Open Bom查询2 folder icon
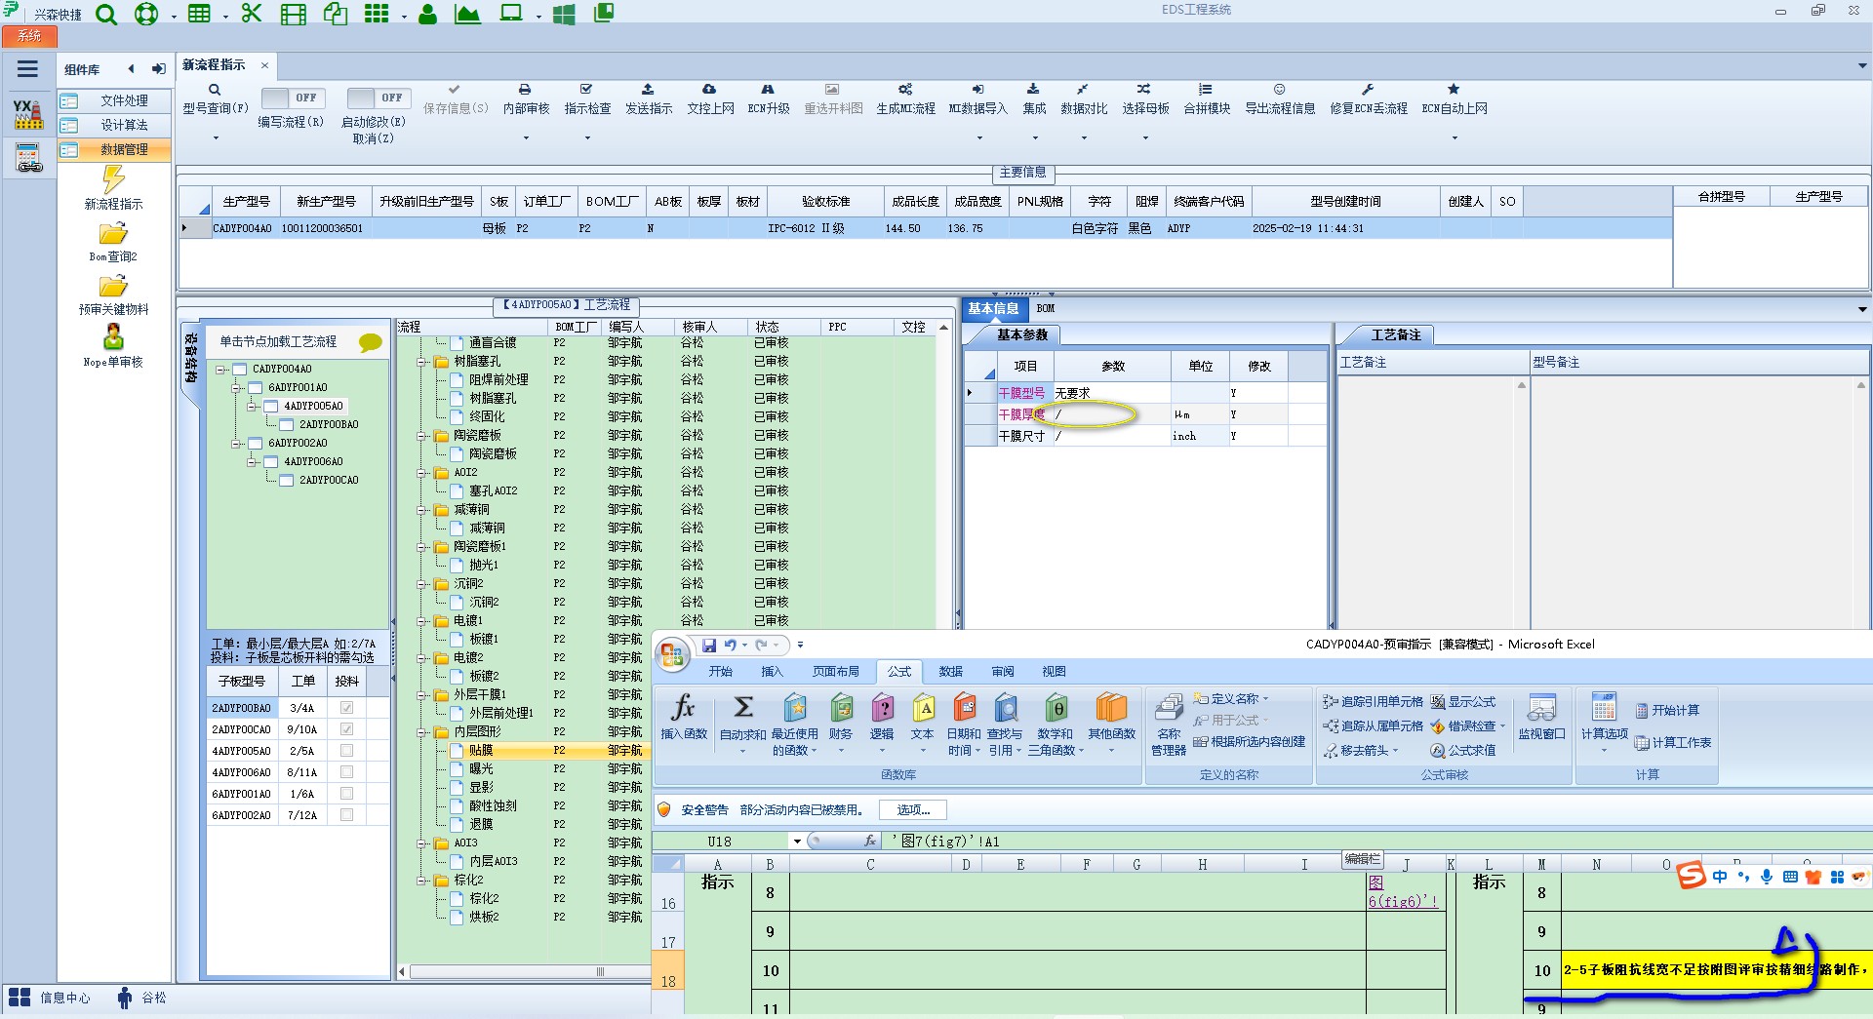The image size is (1873, 1019). point(113,233)
